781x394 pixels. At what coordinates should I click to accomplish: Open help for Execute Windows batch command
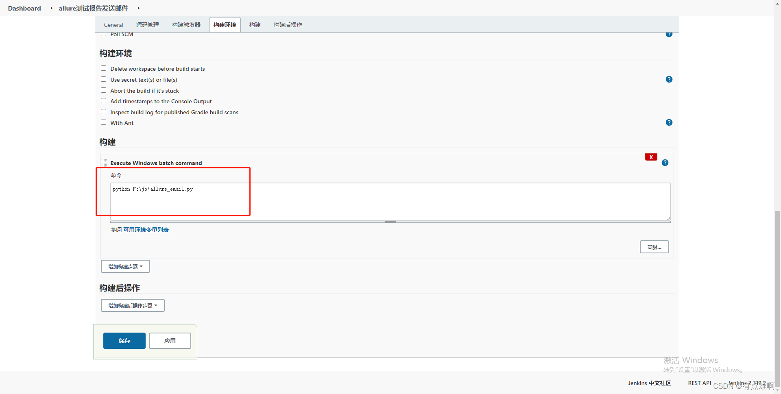point(665,163)
